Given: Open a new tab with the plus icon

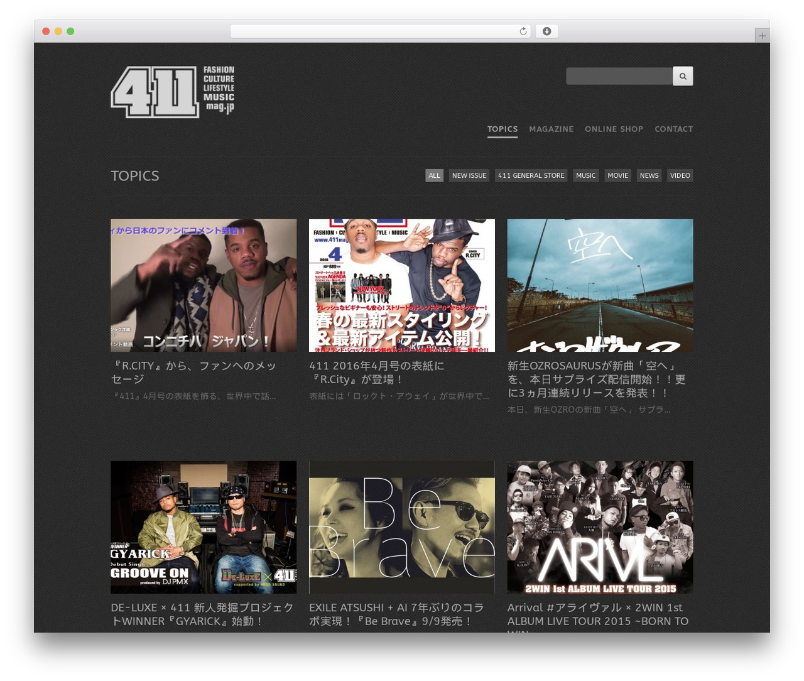Looking at the screenshot, I should point(762,36).
